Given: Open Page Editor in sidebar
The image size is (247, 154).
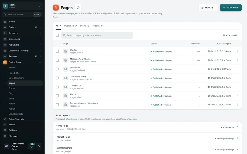Looking at the screenshot, I should coord(14,73).
